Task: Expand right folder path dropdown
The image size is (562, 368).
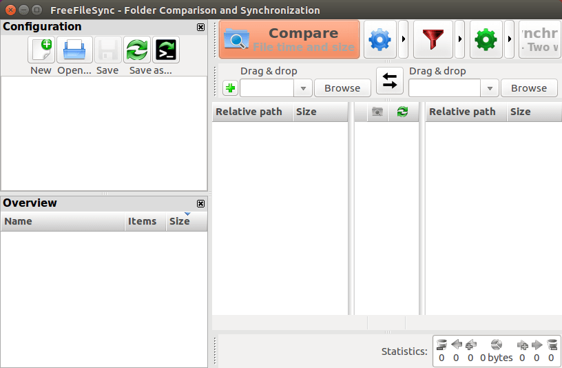Action: (x=490, y=88)
